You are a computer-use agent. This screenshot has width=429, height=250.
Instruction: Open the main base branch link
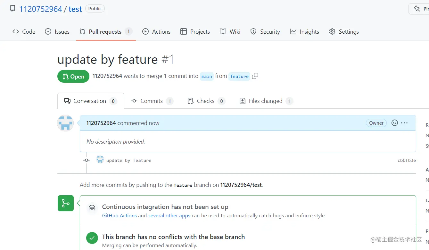[x=207, y=76]
